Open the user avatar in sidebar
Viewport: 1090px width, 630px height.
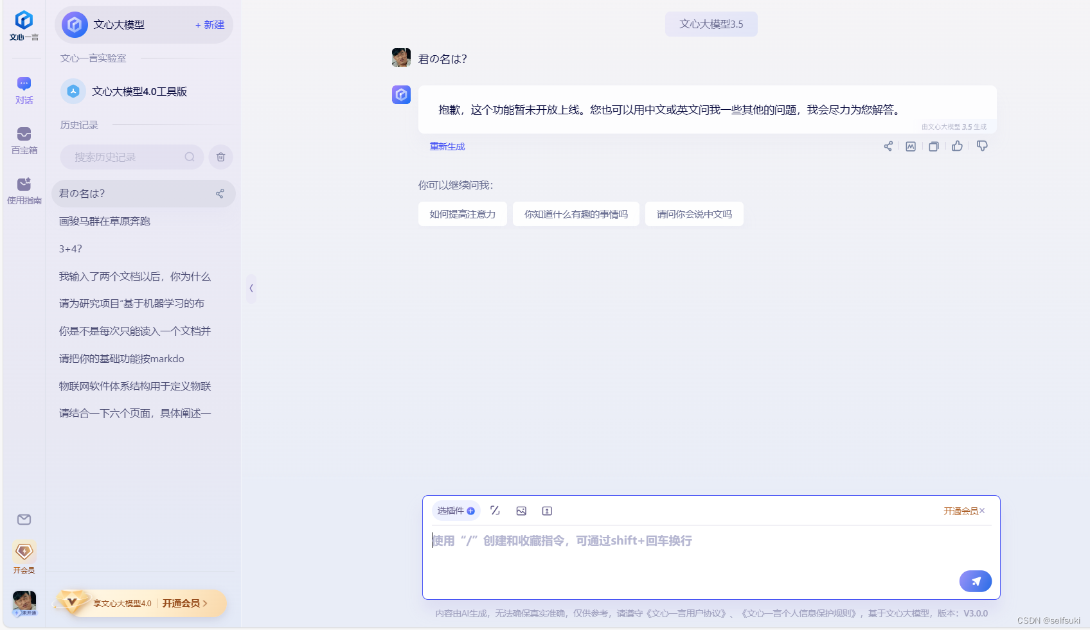(24, 603)
